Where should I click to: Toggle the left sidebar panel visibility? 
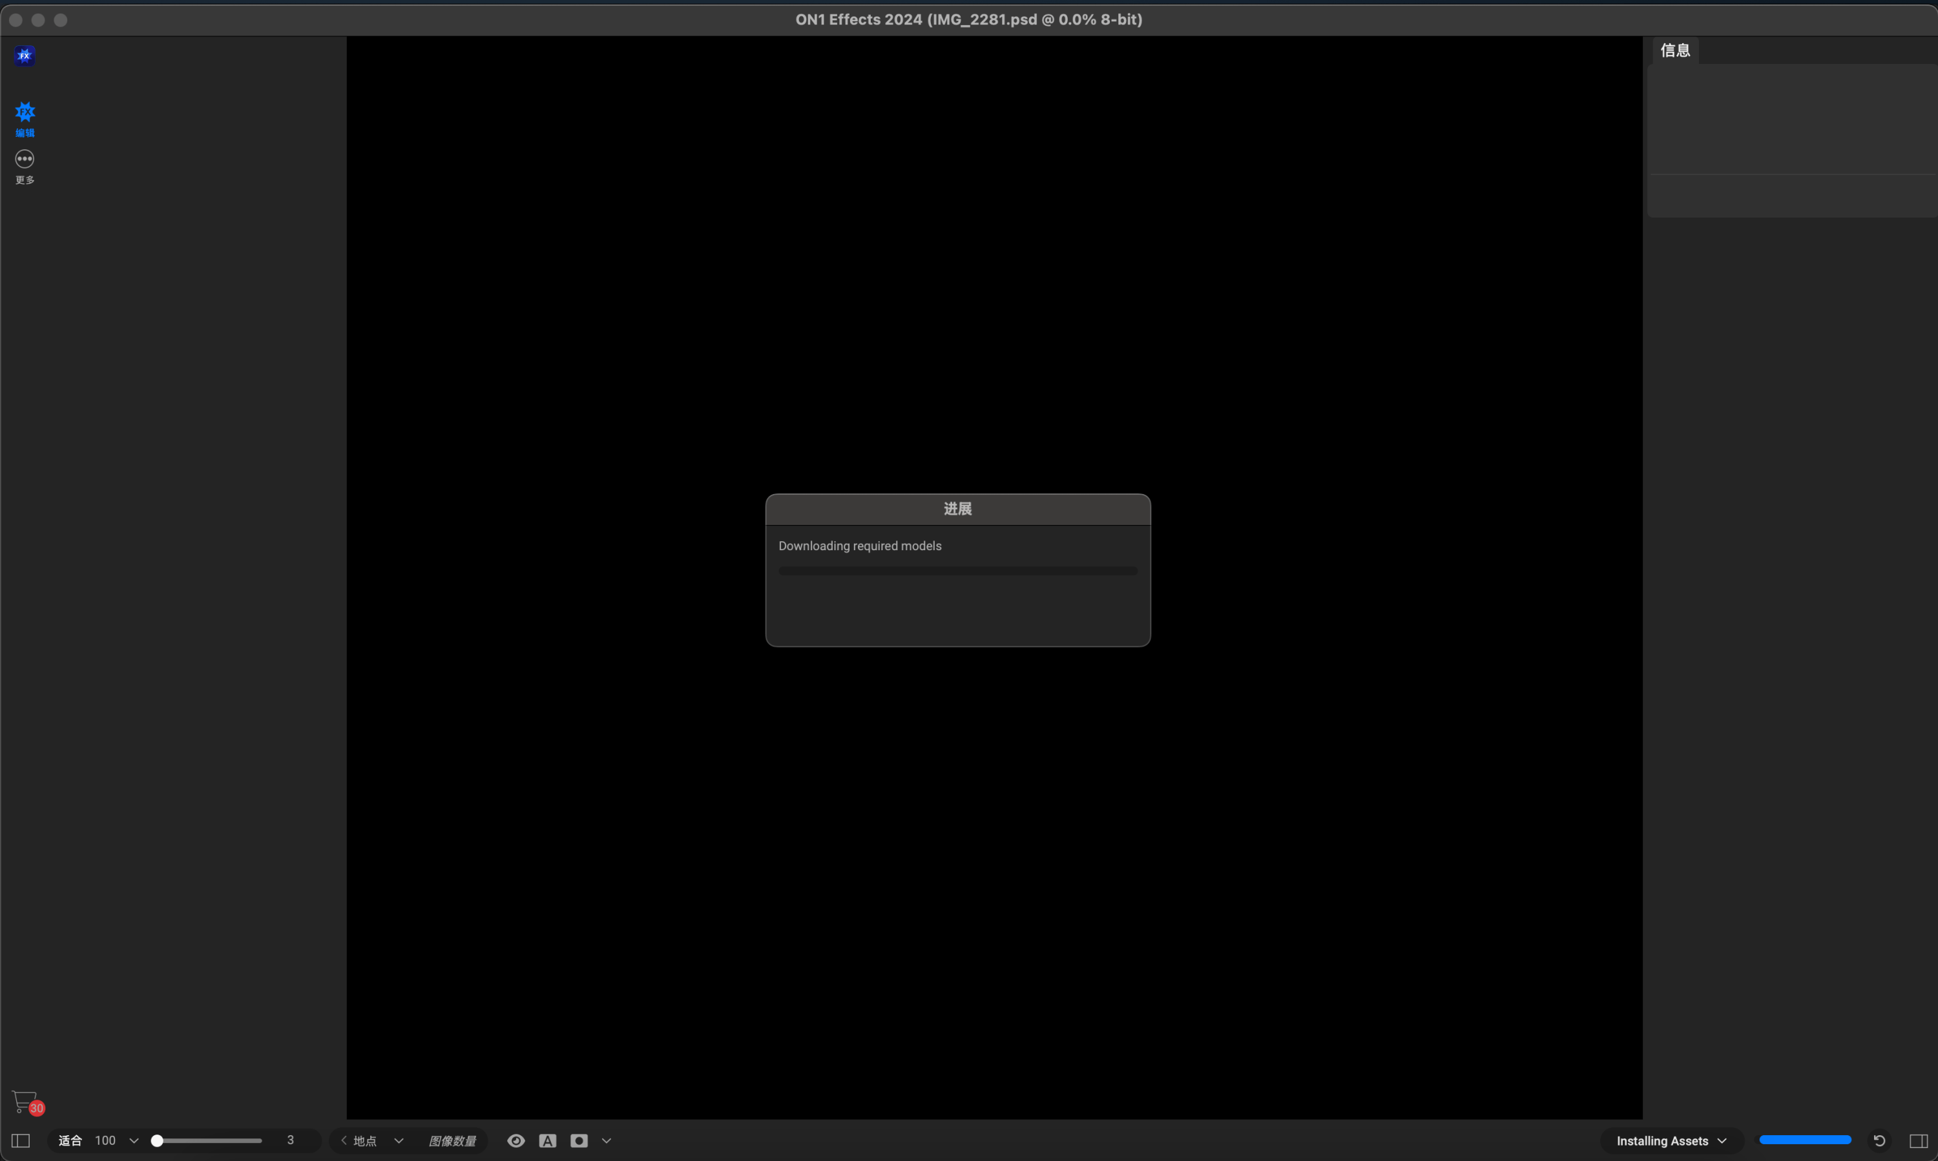21,1140
